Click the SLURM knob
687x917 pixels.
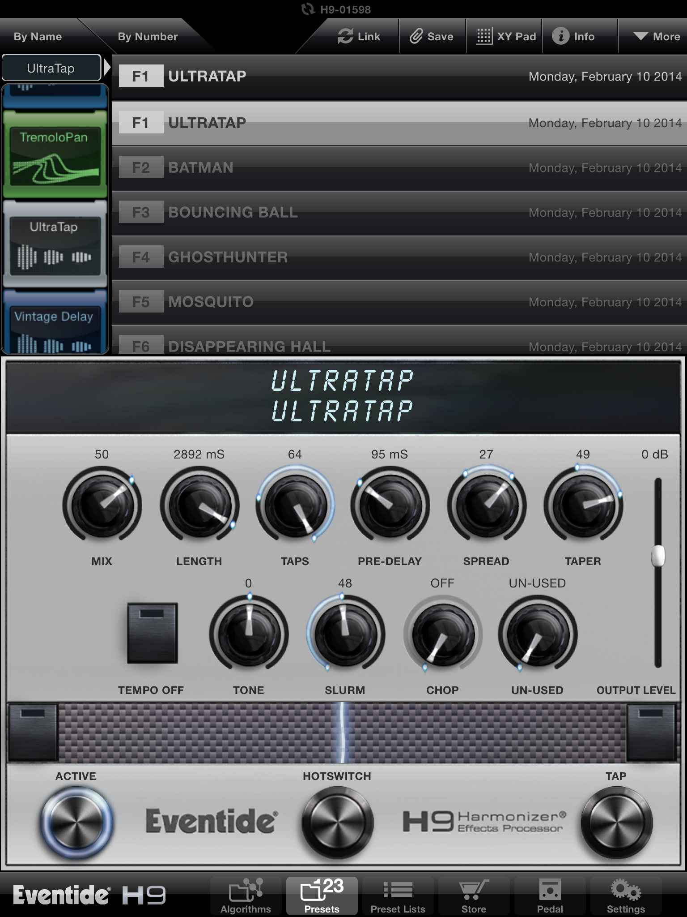point(345,634)
